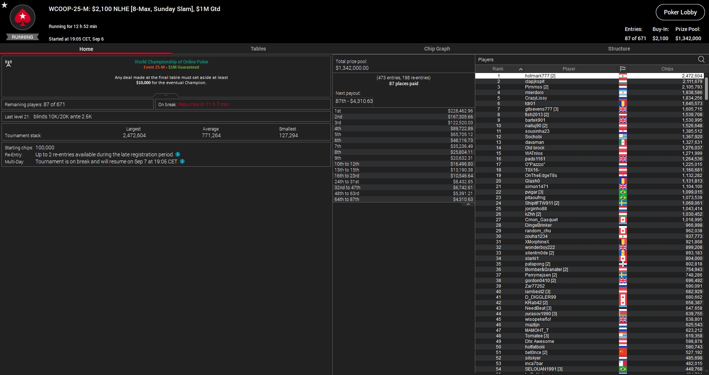This screenshot has width=709, height=375.
Task: Click the Smallest stack value 127,294
Action: click(x=288, y=135)
